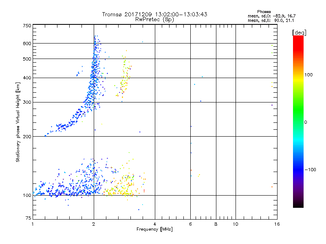Click the x-axis label '16'
Image resolution: width=326 pixels, height=244 pixels.
[277, 224]
